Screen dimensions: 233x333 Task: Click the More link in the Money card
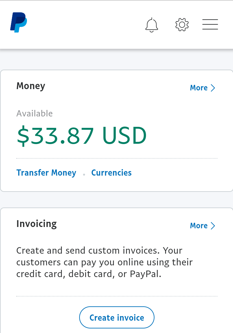(x=199, y=88)
